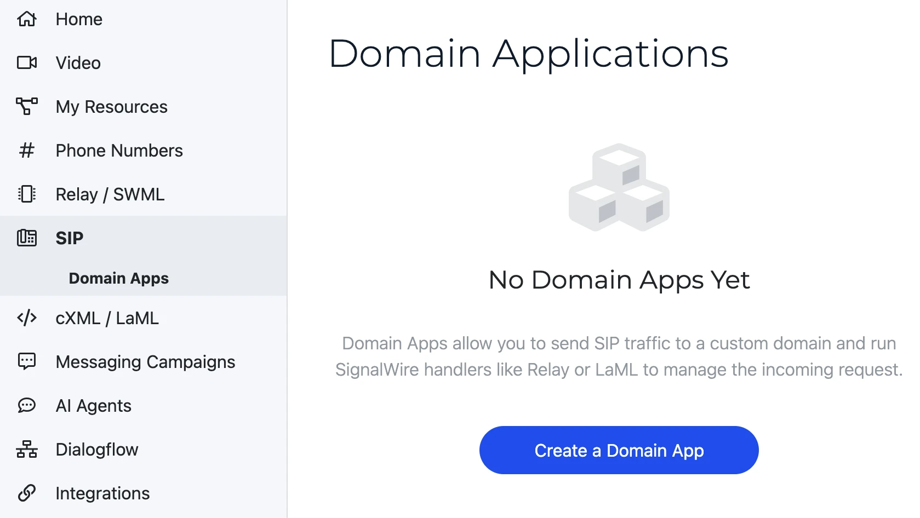Select the Video camera icon

point(26,62)
